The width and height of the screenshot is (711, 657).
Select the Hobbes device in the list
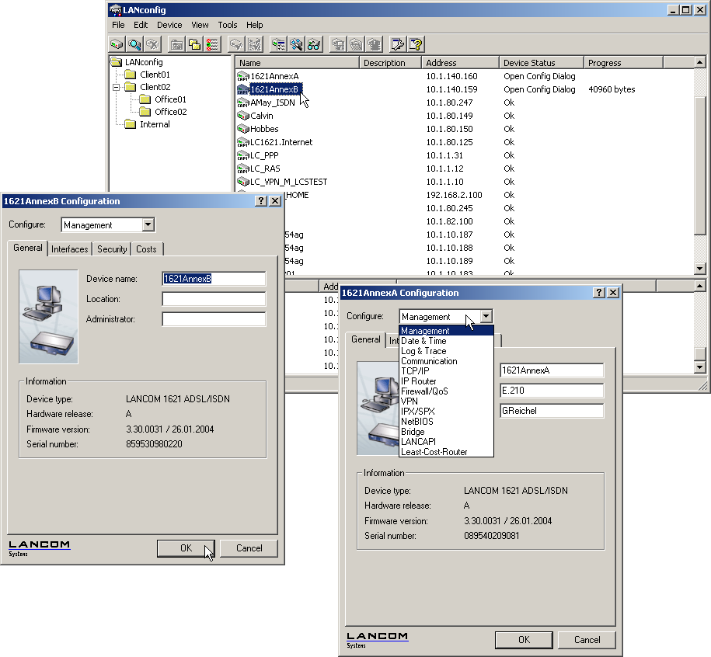[x=264, y=129]
